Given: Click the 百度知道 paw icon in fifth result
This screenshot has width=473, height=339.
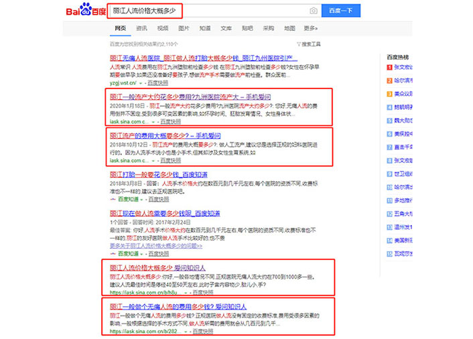Looking at the screenshot, I should [x=112, y=254].
